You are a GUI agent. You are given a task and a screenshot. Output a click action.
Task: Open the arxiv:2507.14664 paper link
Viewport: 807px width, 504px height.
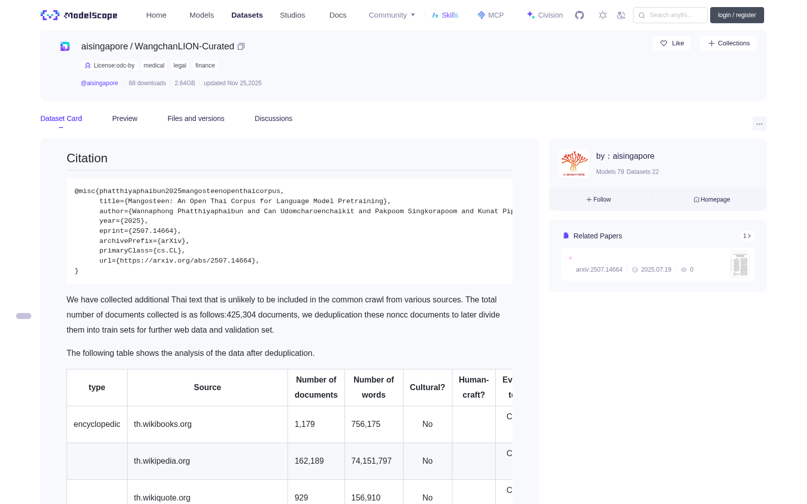(599, 270)
